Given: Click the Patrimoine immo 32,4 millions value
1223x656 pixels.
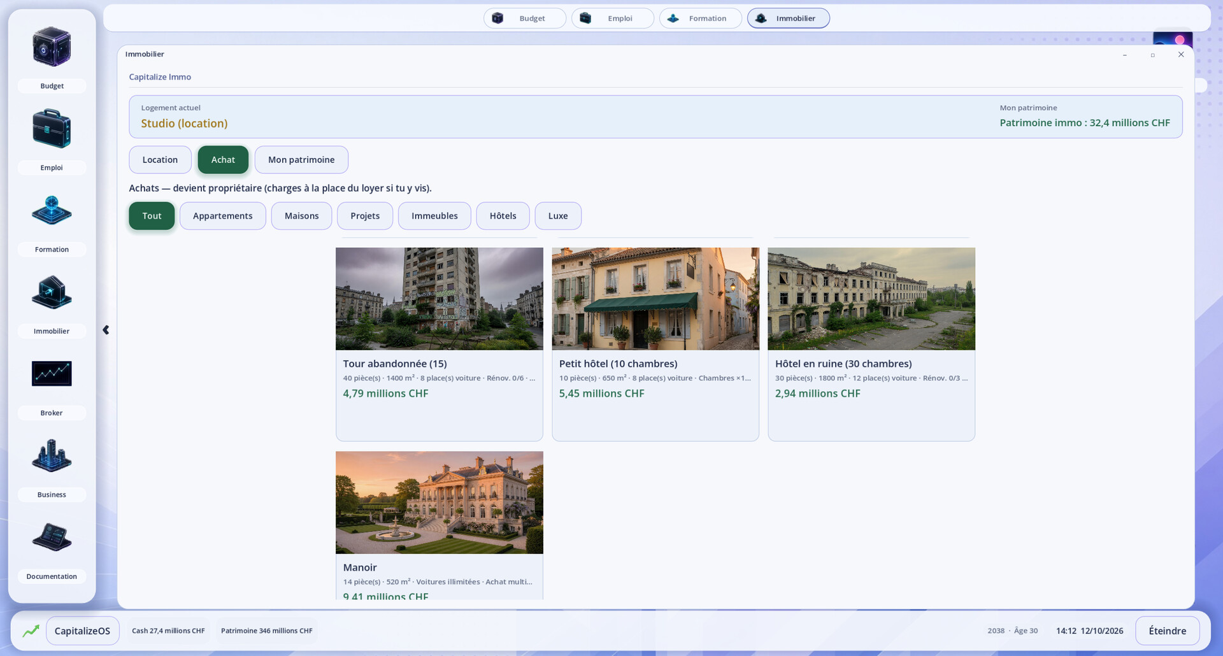Looking at the screenshot, I should pos(1084,123).
